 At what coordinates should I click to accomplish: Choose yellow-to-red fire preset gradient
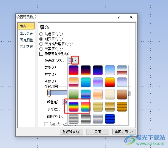[x=110, y=82]
